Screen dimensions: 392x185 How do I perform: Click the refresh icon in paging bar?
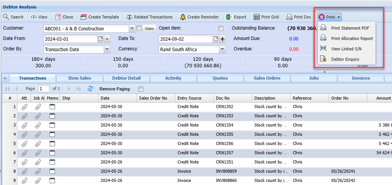click(x=90, y=88)
